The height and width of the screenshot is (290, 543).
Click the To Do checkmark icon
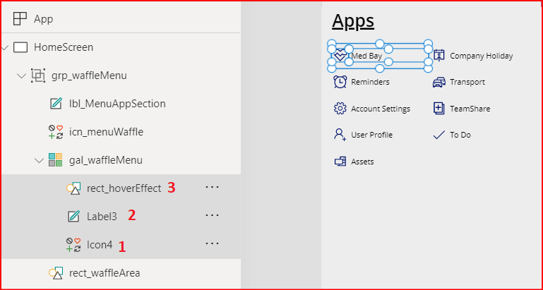pyautogui.click(x=439, y=135)
